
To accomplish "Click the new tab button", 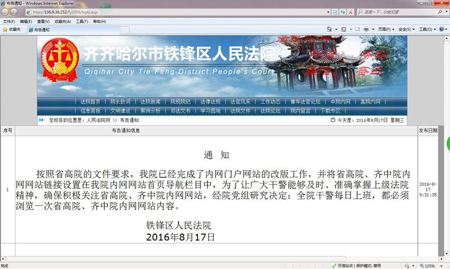I will coord(124,30).
